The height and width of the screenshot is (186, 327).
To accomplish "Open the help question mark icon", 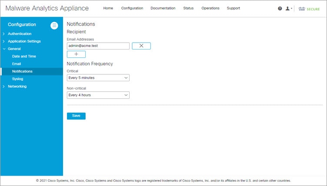I will (280, 9).
